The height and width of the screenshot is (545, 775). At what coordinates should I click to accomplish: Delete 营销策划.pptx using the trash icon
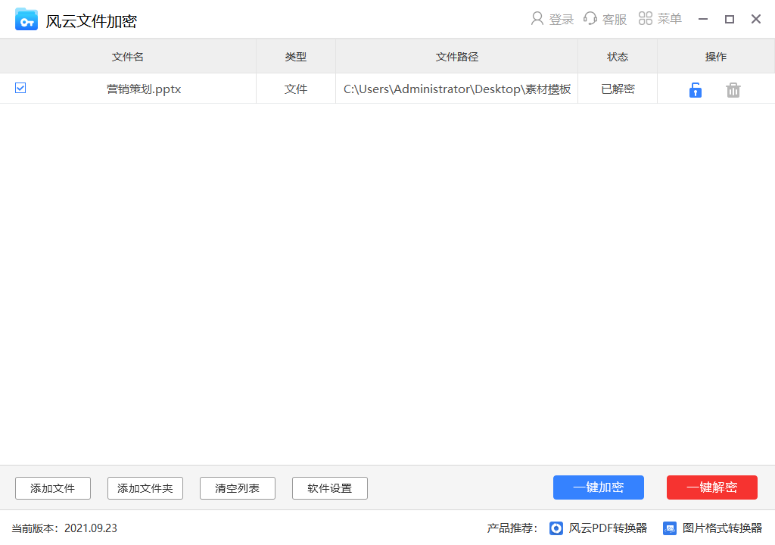(x=733, y=90)
